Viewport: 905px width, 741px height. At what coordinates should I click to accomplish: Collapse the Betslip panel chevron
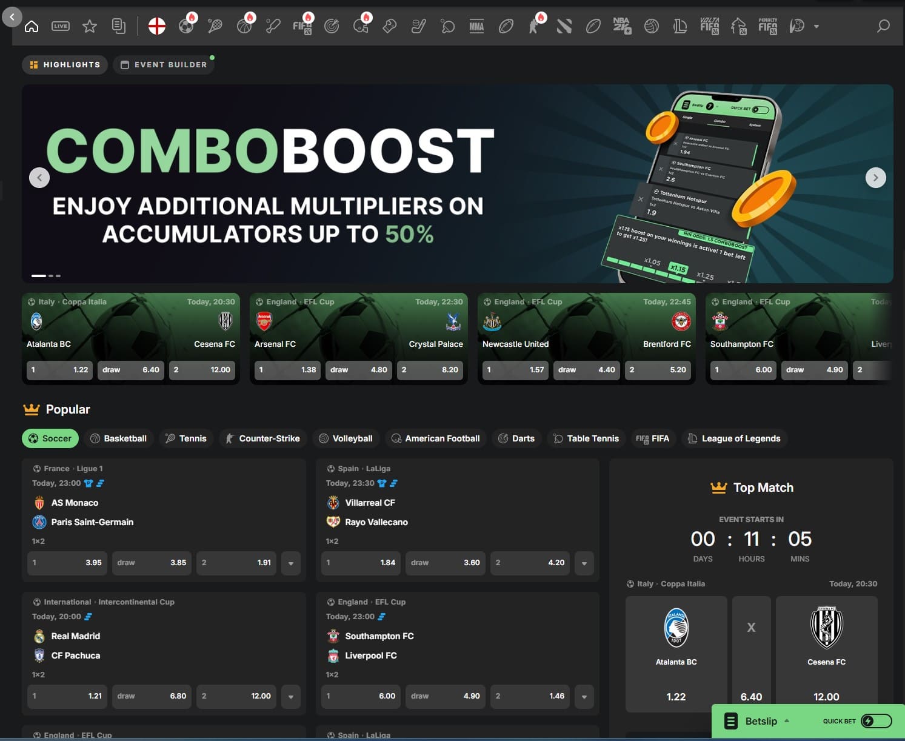tap(787, 721)
